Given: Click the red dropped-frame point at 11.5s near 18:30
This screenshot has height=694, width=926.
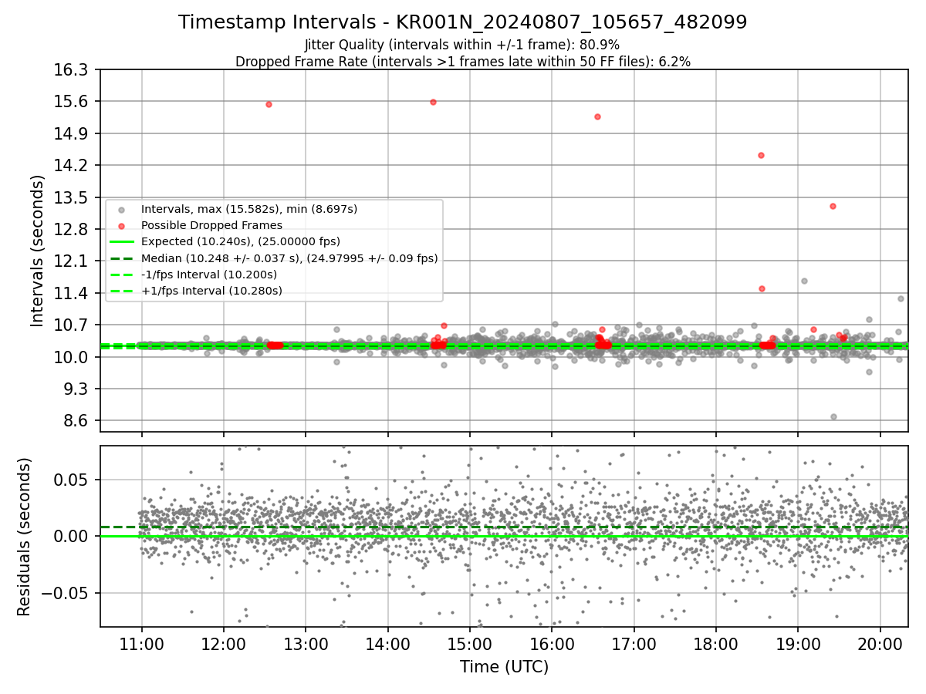Looking at the screenshot, I should 762,288.
